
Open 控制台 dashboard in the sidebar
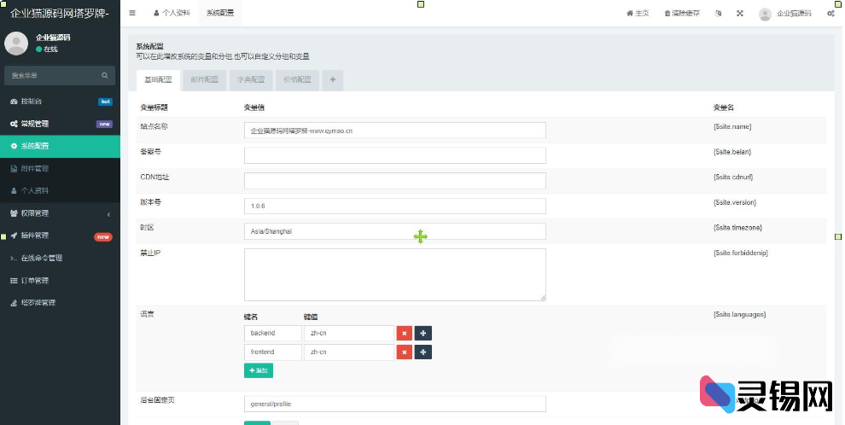click(x=60, y=102)
